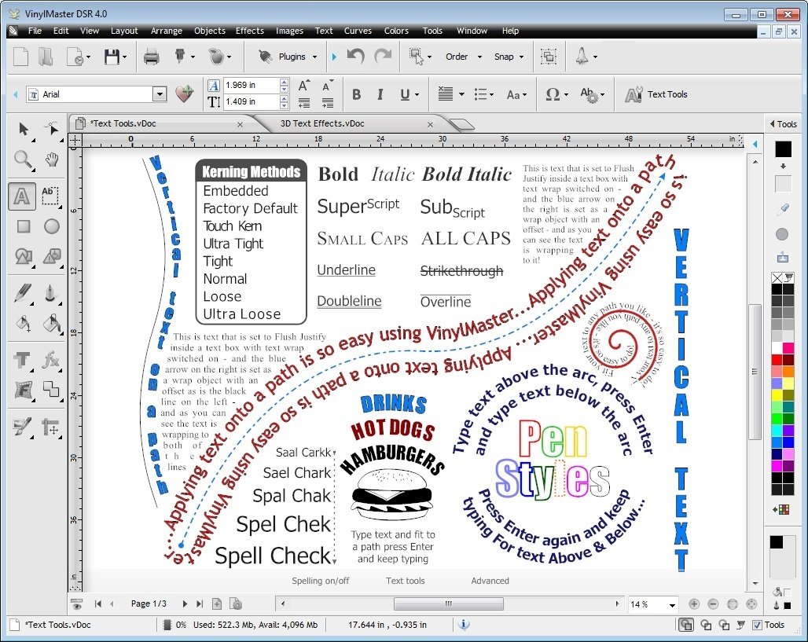Image resolution: width=808 pixels, height=642 pixels.
Task: Select the Zoom magnifier tool
Action: click(23, 160)
